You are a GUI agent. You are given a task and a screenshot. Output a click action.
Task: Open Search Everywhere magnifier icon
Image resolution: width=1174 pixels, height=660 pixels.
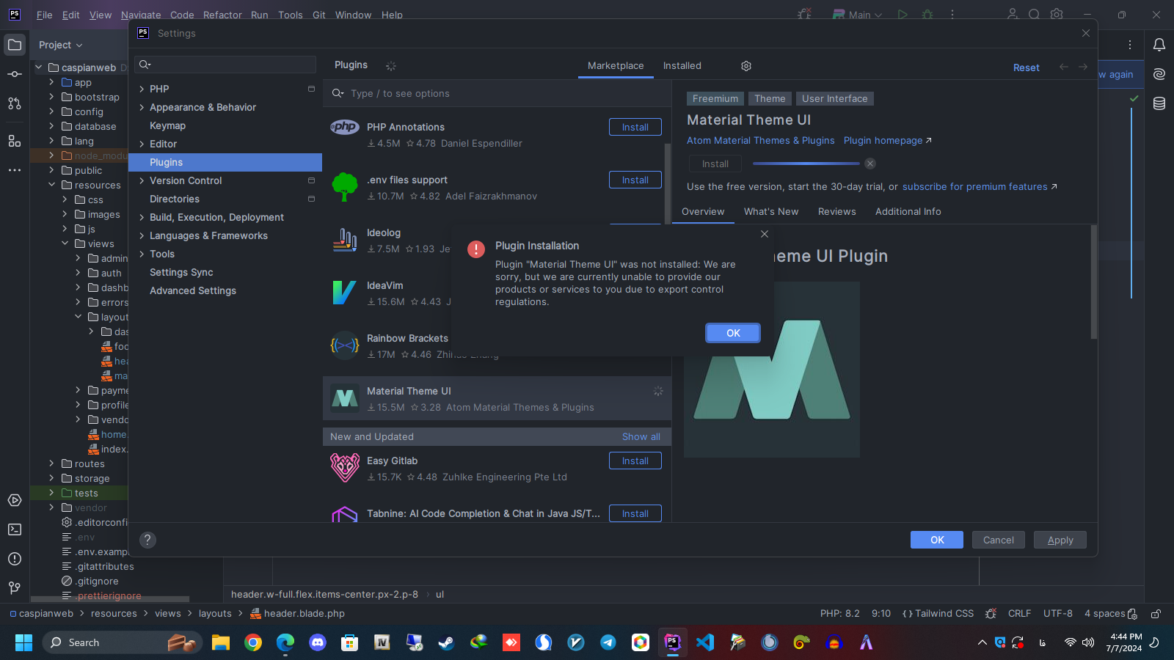(x=1035, y=14)
